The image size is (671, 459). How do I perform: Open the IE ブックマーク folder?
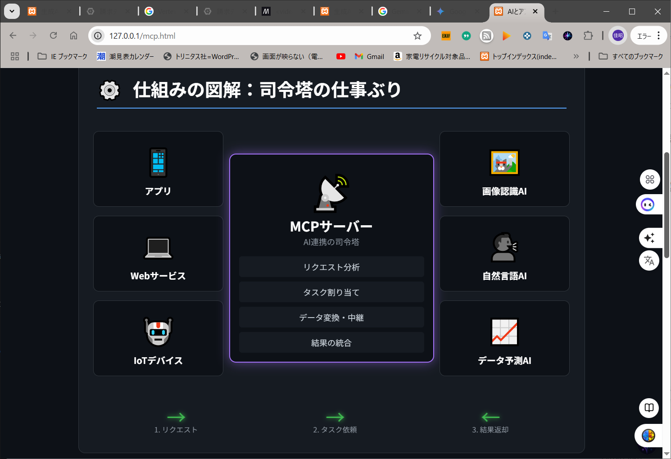coord(63,56)
